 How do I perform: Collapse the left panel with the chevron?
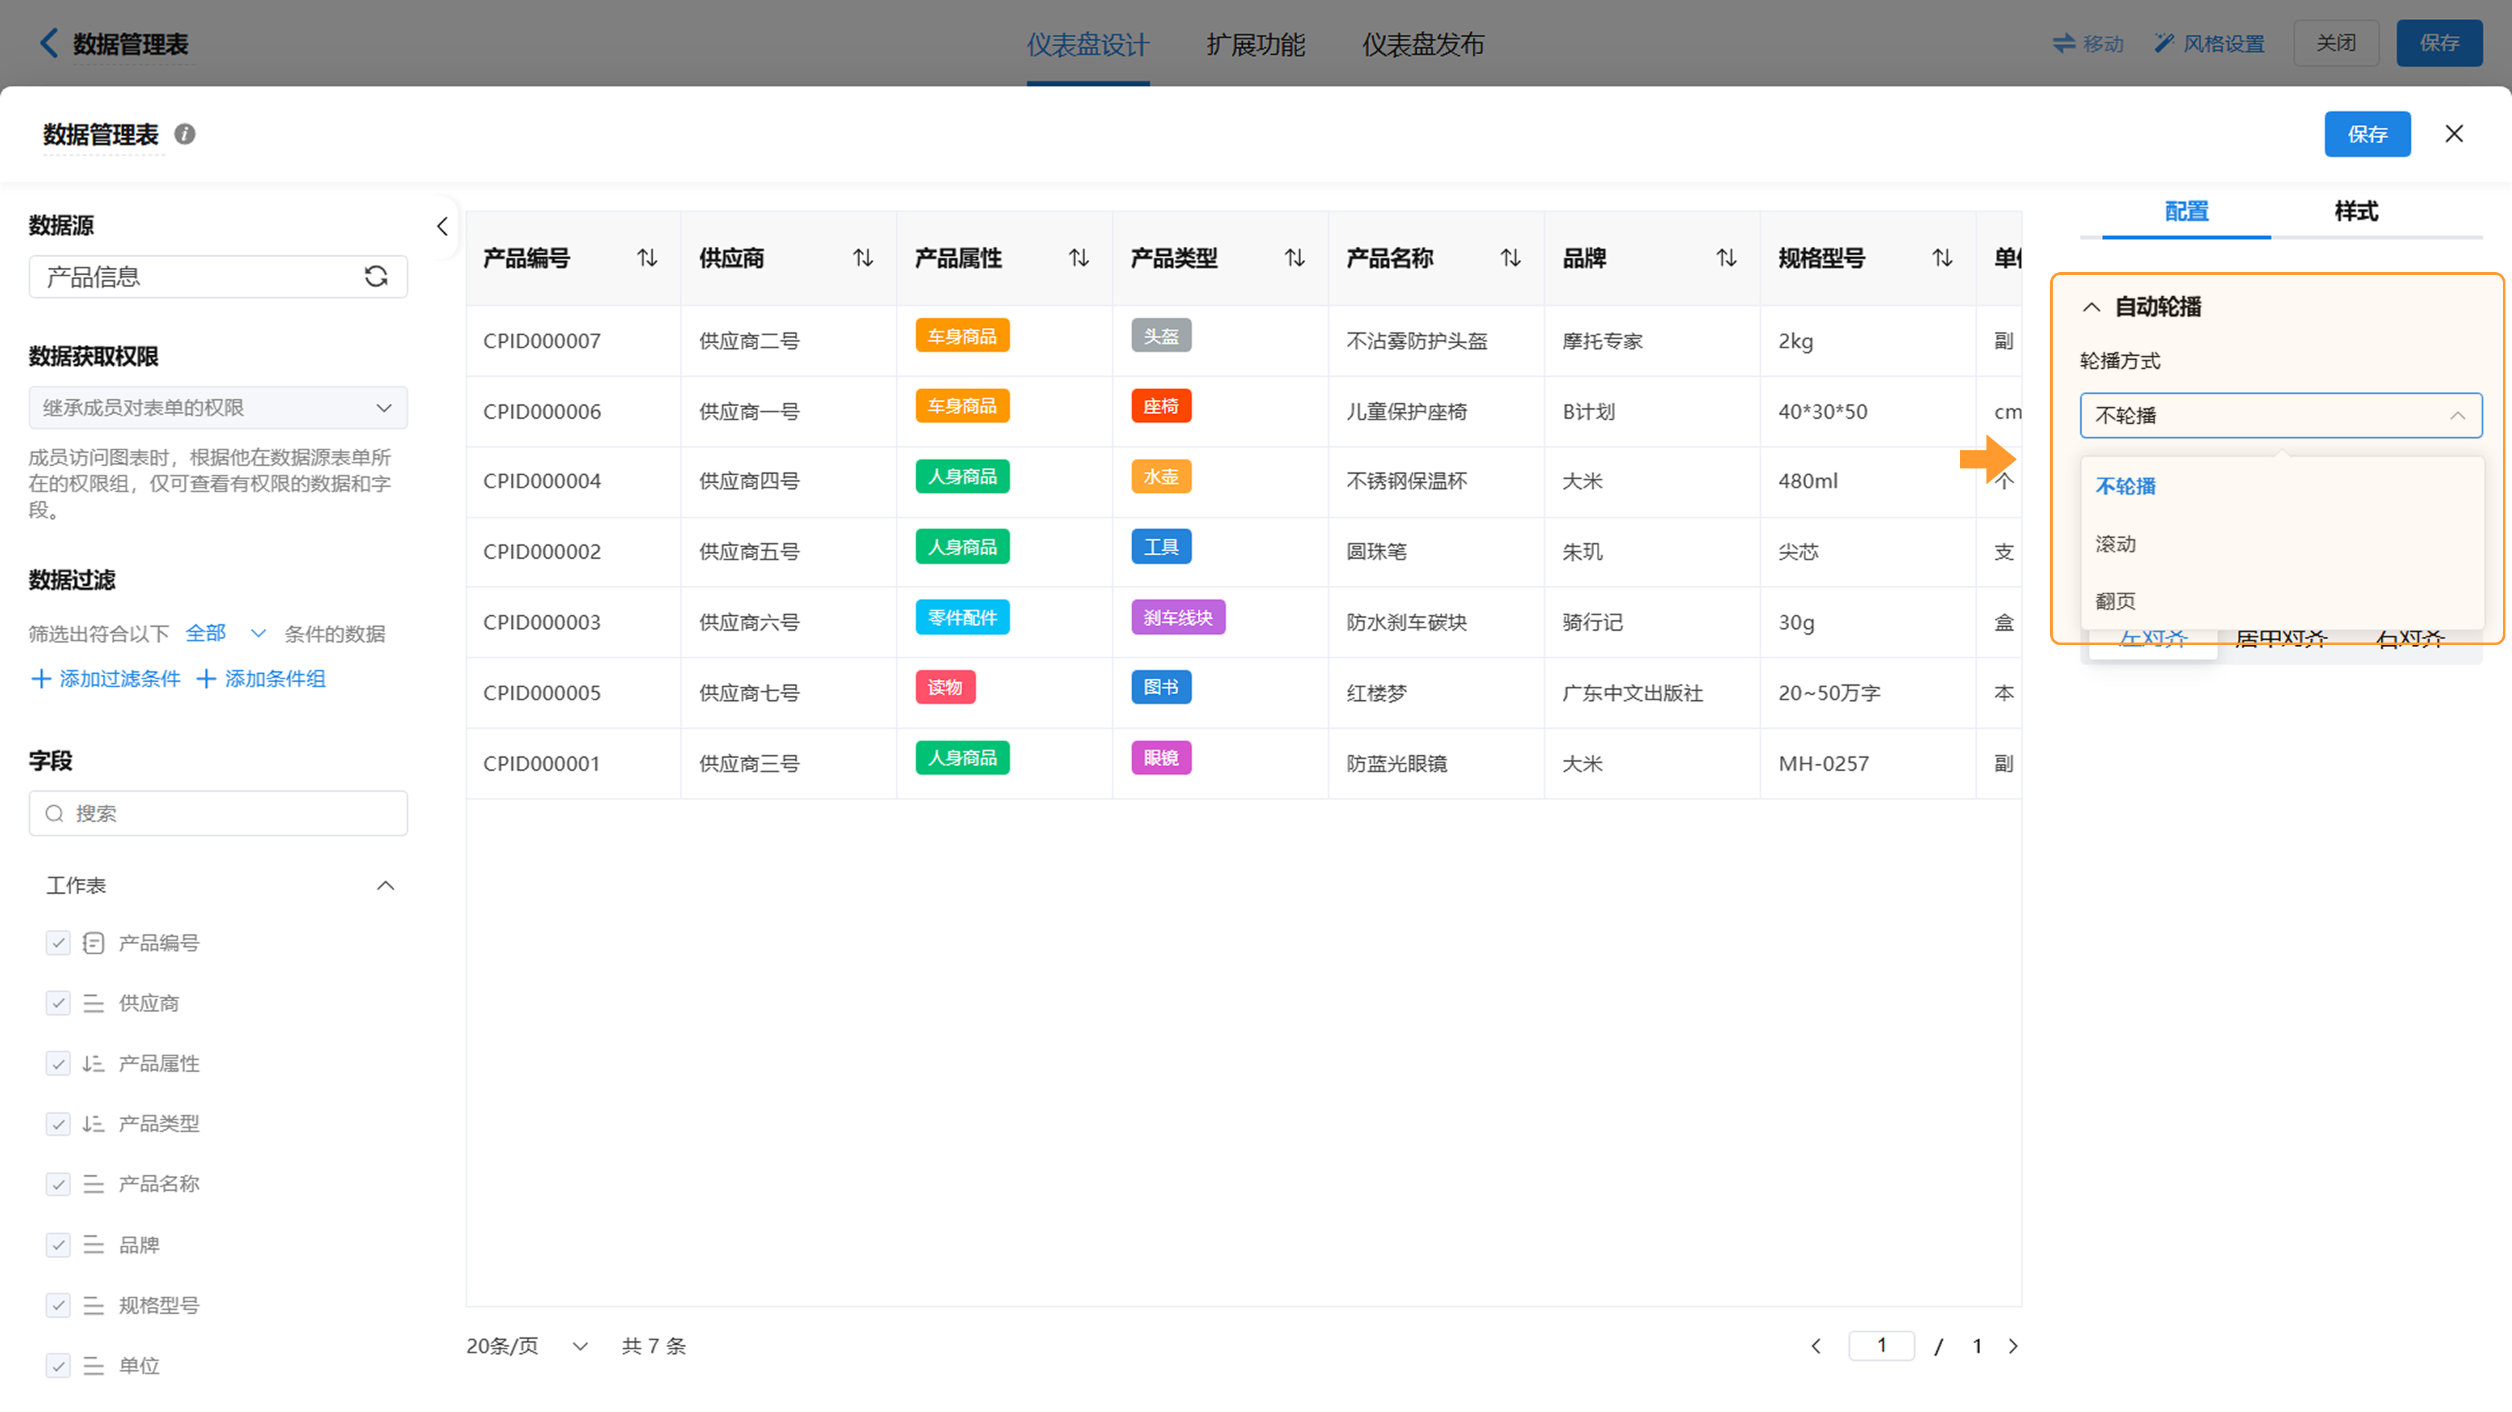click(x=442, y=226)
